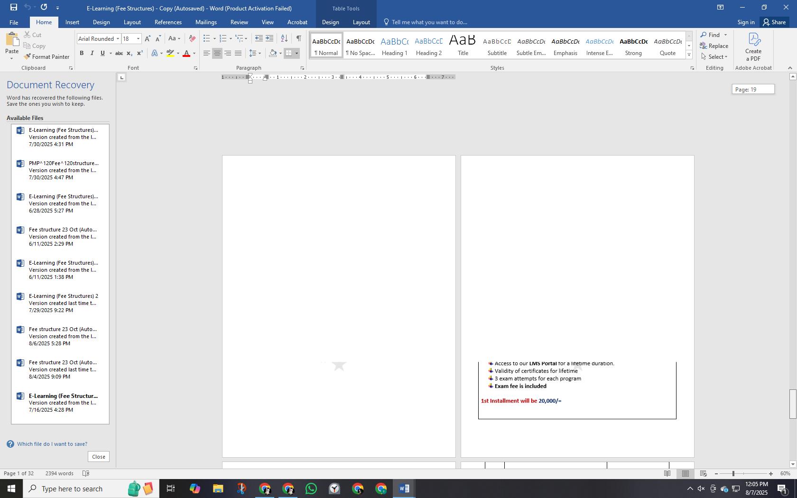Image resolution: width=797 pixels, height=498 pixels.
Task: Click the Format Painter button
Action: pyautogui.click(x=46, y=56)
